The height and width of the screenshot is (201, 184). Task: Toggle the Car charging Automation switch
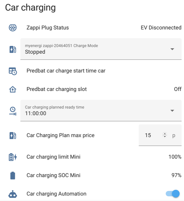pos(173,194)
